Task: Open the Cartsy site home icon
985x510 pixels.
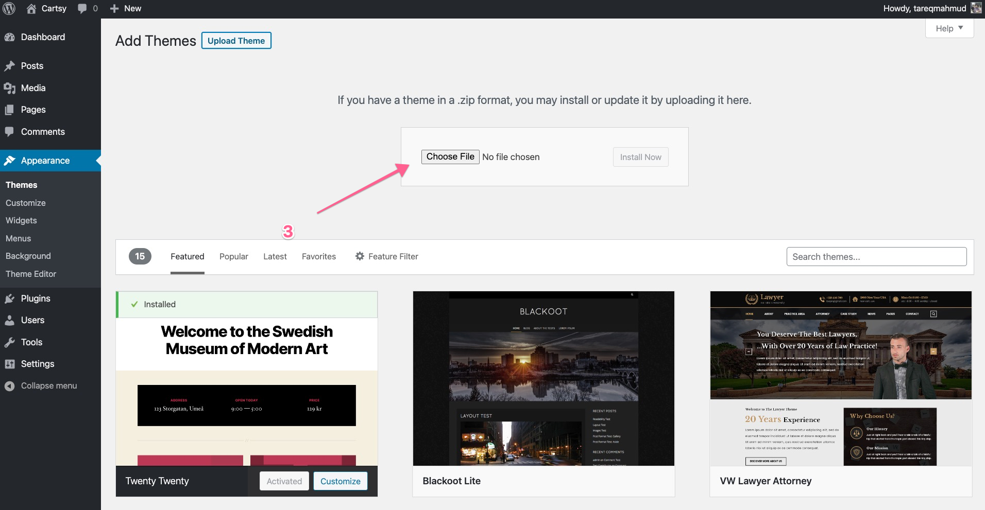Action: pos(31,9)
